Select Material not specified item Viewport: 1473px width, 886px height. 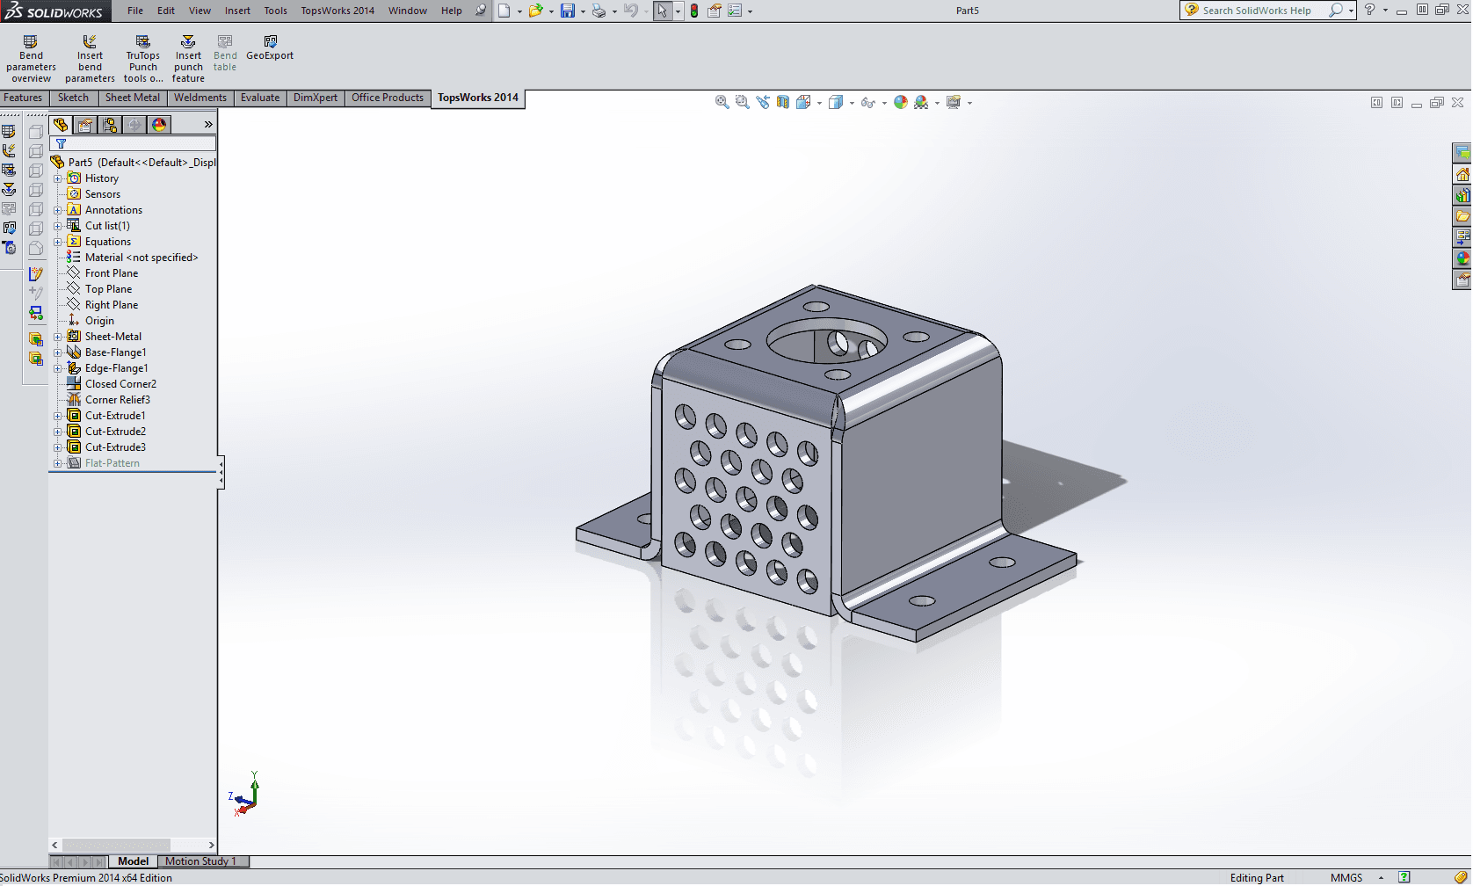click(141, 258)
